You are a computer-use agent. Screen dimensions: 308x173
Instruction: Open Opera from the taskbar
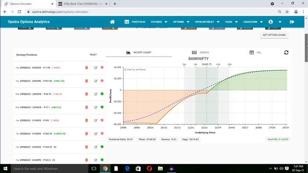pos(149,169)
